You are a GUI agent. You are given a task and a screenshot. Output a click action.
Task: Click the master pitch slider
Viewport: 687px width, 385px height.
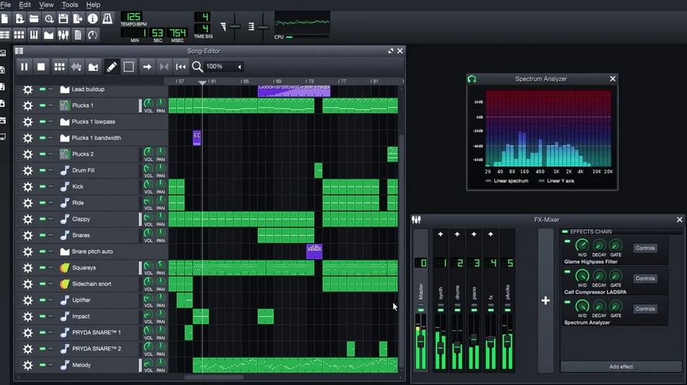(x=263, y=27)
